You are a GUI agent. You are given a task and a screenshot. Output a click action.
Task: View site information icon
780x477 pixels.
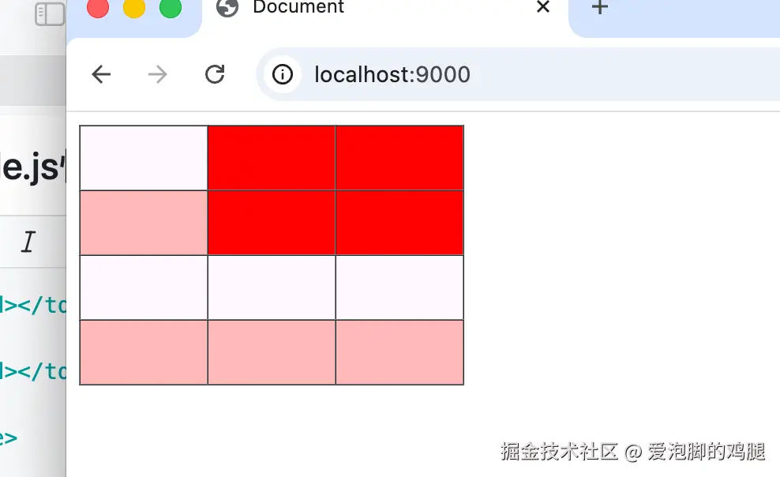click(283, 74)
